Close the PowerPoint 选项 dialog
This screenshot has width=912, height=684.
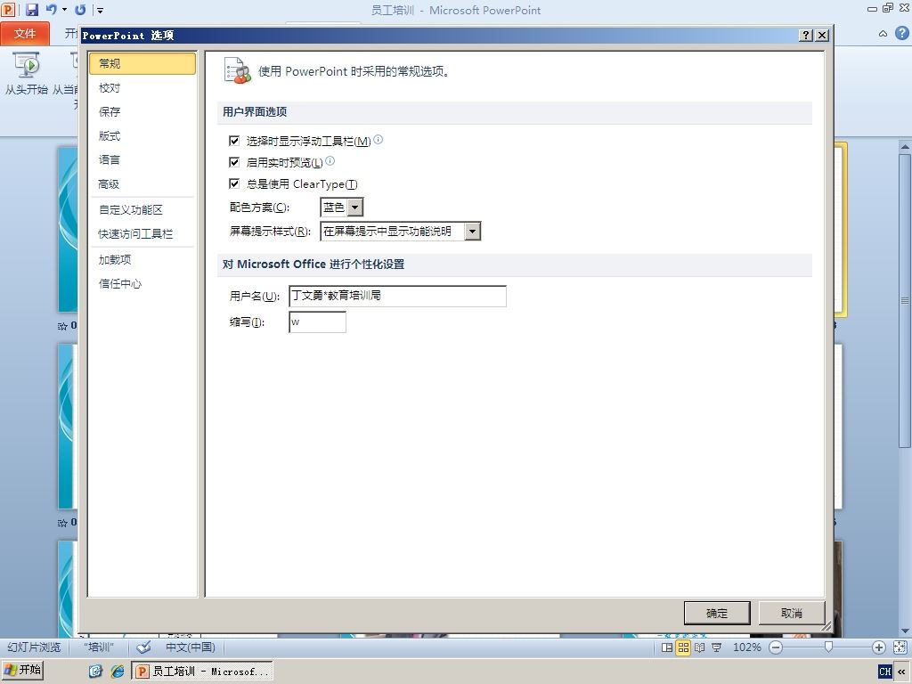tap(822, 35)
